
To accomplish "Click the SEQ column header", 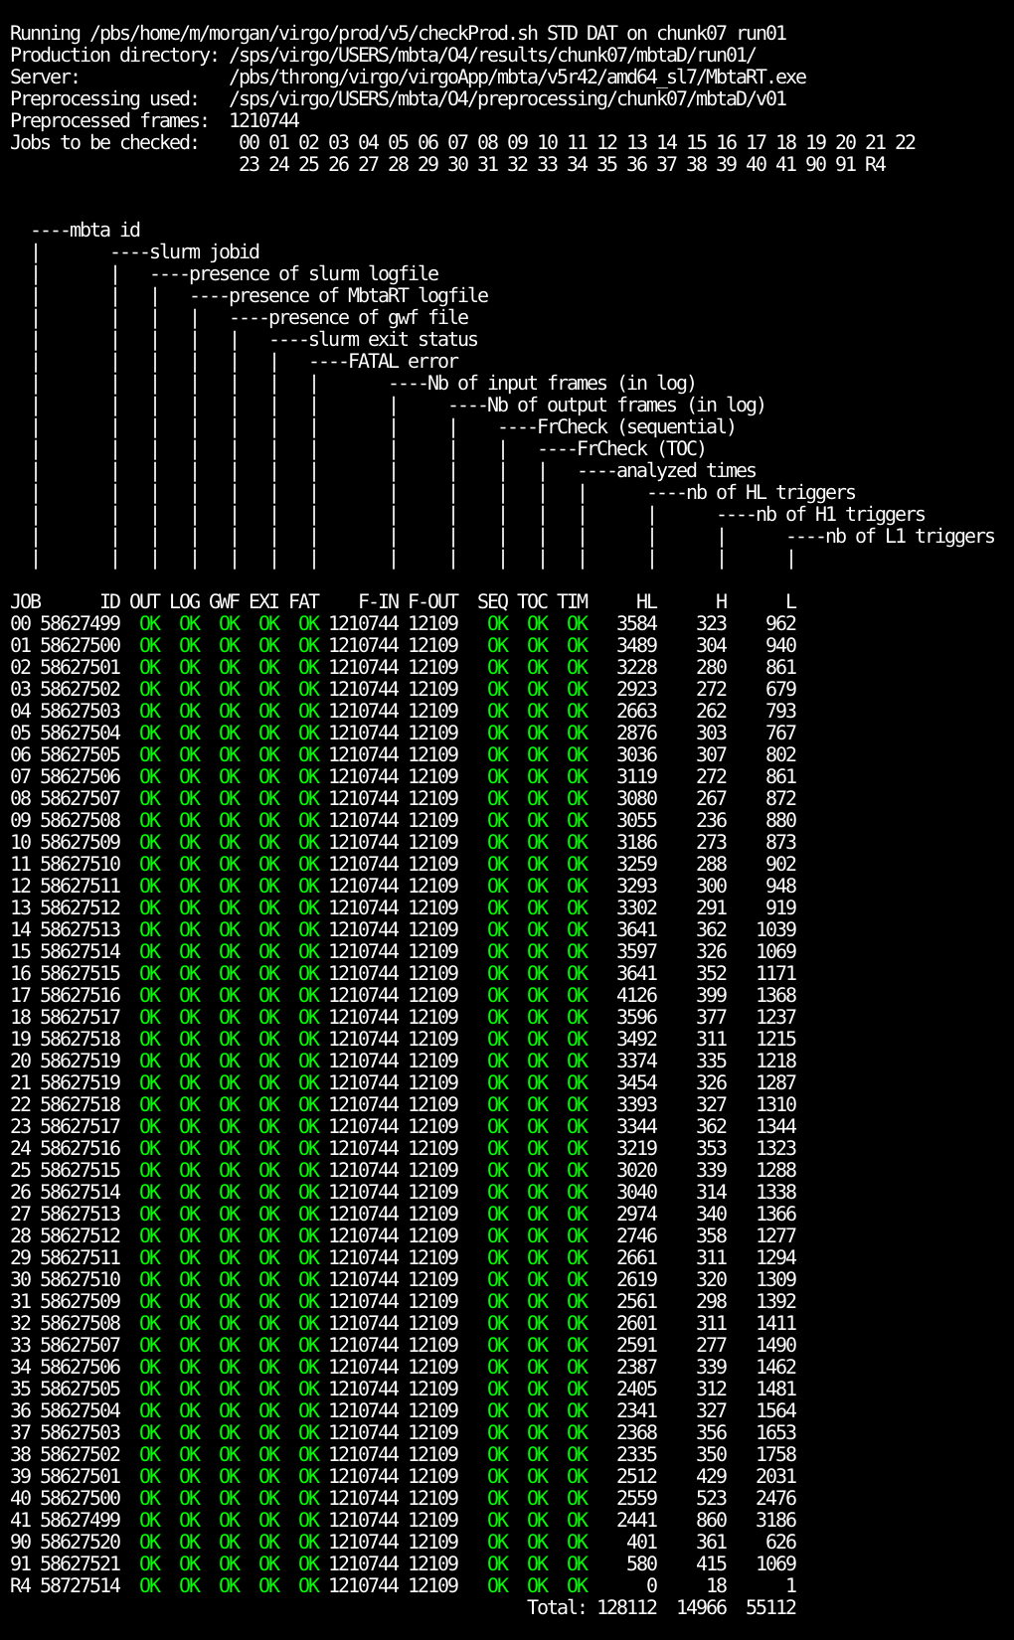I will 493,601.
